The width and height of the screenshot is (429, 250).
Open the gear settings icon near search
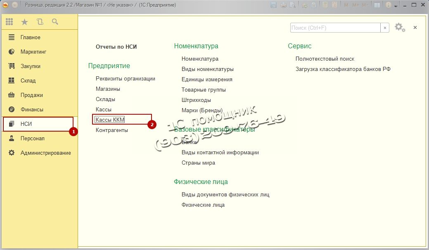(x=398, y=27)
